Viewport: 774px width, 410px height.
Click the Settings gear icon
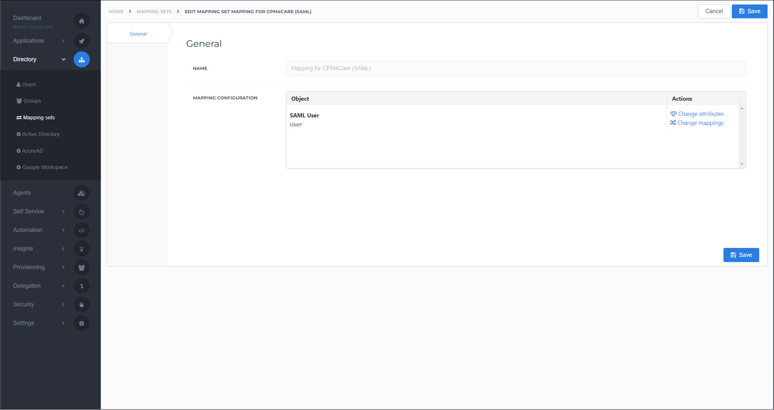coord(81,323)
